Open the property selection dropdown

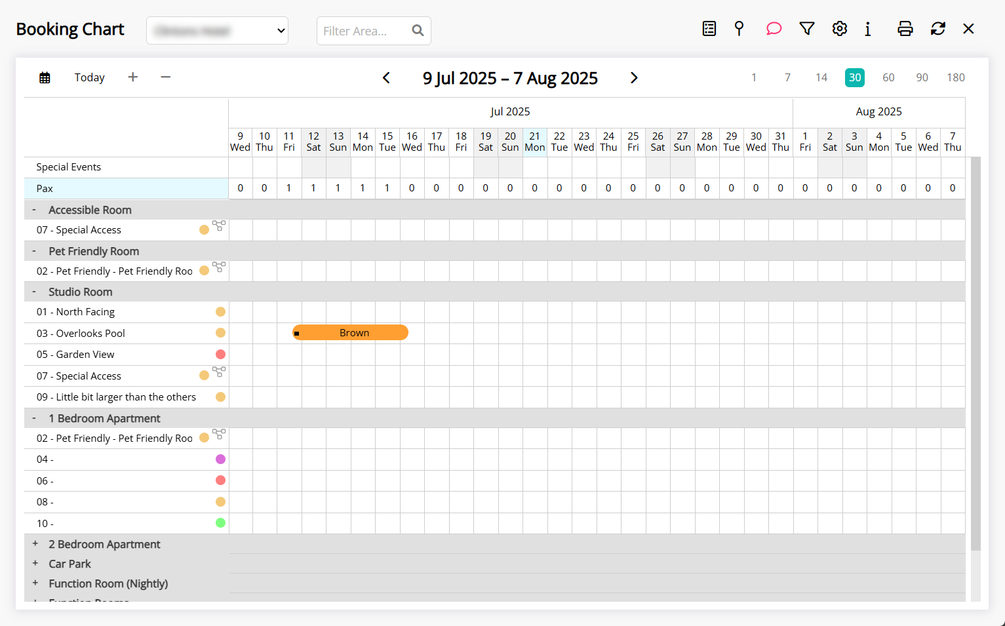(x=218, y=31)
